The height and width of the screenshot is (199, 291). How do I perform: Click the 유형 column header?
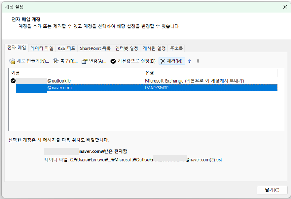coord(210,73)
